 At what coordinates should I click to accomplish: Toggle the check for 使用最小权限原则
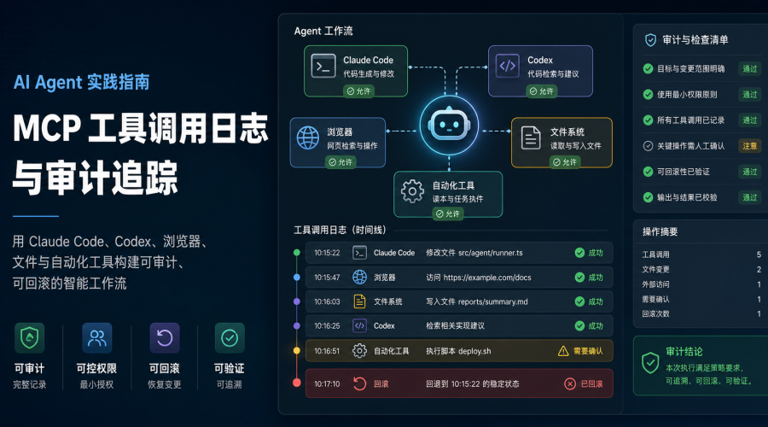(648, 94)
